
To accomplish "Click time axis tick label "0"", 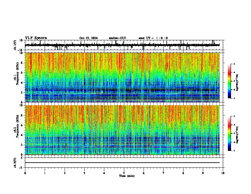I will pos(25,173).
